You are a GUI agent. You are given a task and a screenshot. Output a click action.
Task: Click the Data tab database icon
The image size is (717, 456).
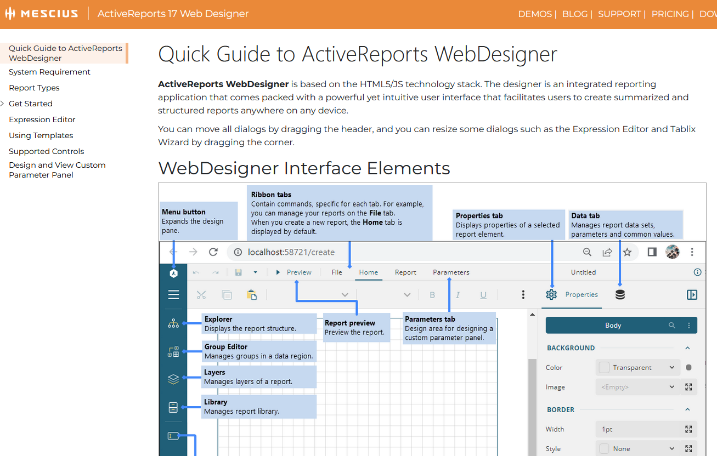(x=620, y=294)
